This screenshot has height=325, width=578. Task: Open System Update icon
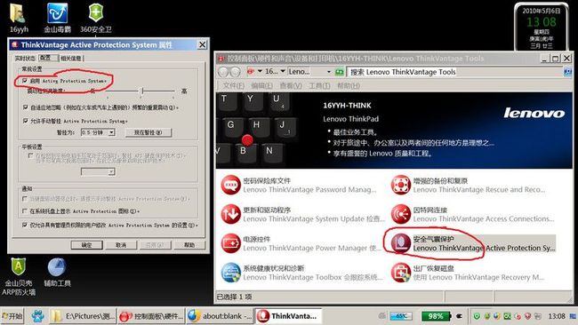coord(231,214)
